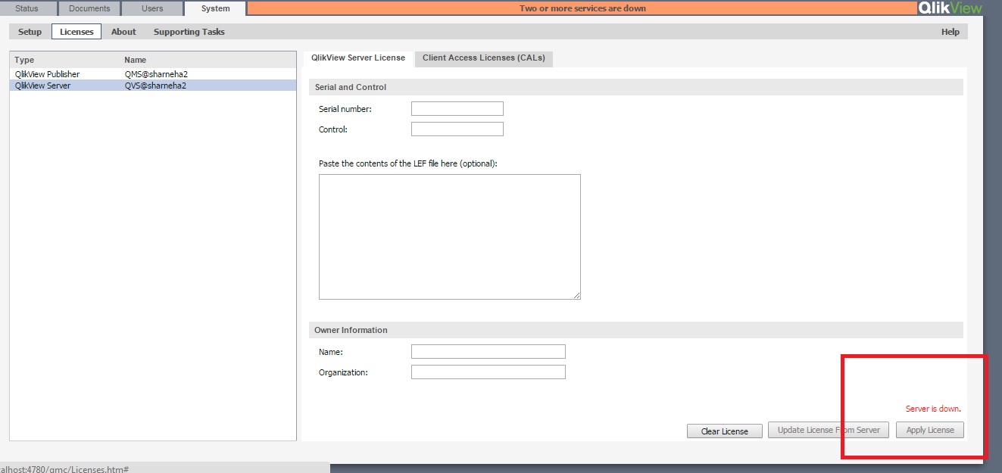
Task: Click the Owner Information section header
Action: (636, 330)
